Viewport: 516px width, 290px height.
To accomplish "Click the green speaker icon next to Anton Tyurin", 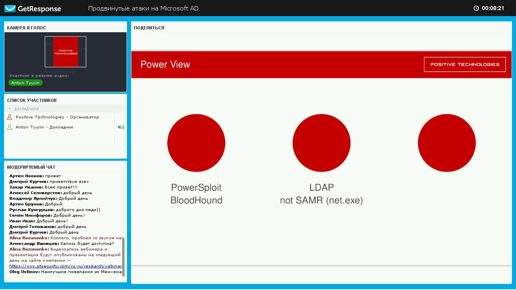I will [121, 127].
